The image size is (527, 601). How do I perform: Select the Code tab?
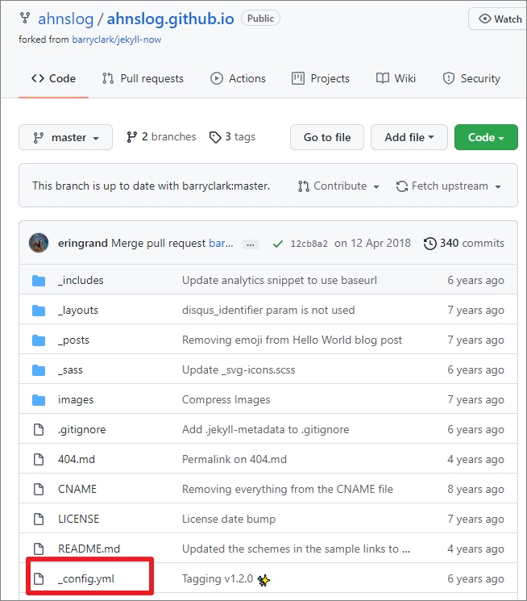pyautogui.click(x=54, y=78)
